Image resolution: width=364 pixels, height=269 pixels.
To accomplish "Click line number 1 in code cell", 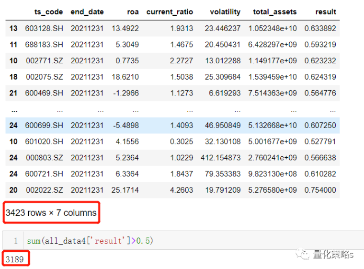I will pos(15,241).
